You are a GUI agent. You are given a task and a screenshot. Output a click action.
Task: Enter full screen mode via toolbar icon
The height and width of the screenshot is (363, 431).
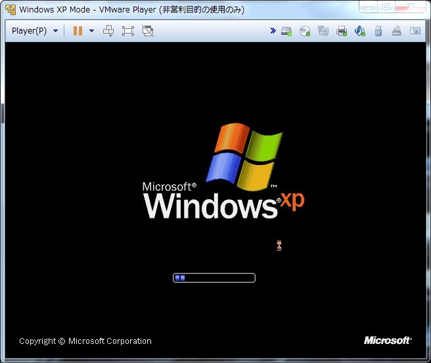coord(128,31)
